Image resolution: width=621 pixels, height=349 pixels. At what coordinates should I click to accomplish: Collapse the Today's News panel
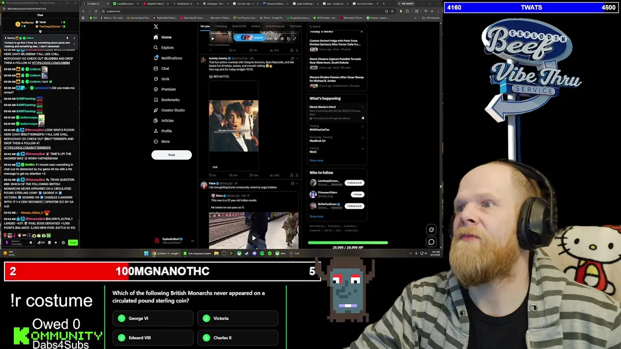(x=361, y=32)
